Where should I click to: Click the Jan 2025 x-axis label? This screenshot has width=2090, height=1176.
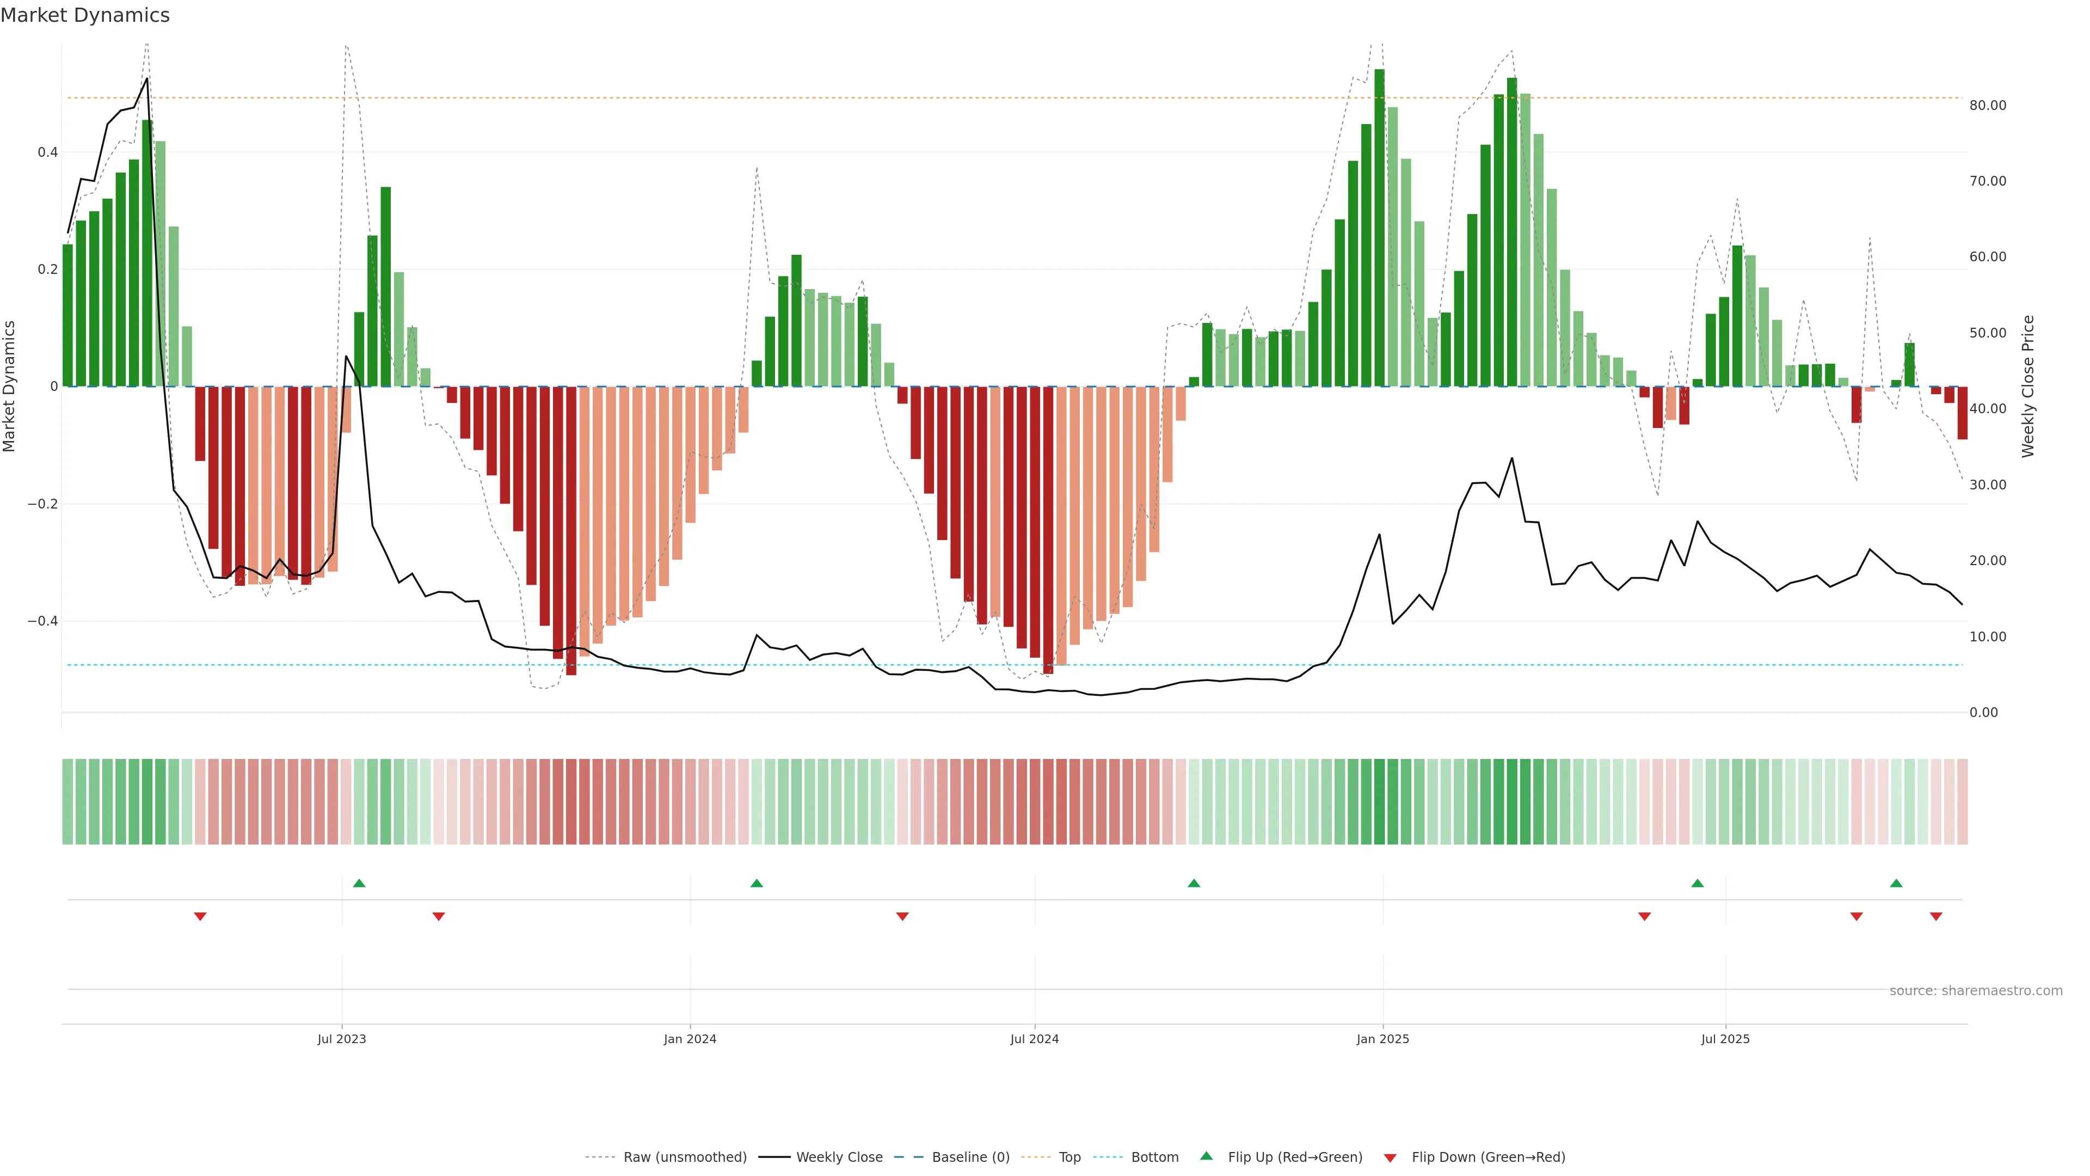pos(1382,1039)
